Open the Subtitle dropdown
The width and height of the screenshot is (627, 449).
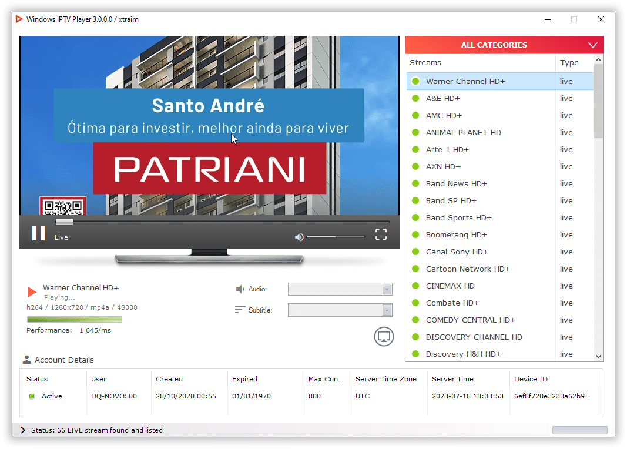click(x=340, y=310)
